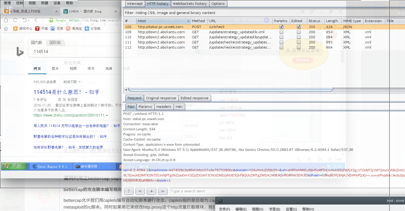Open result 114514是什么意思 - 知乎
Viewport: 405px width, 211px height.
67,92
